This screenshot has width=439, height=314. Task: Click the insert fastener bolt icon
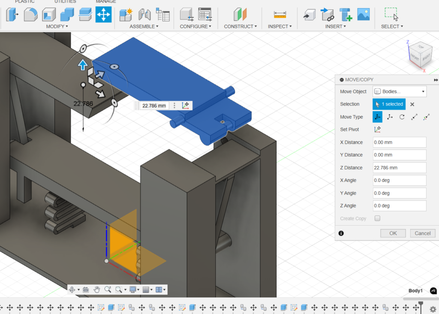[346, 15]
